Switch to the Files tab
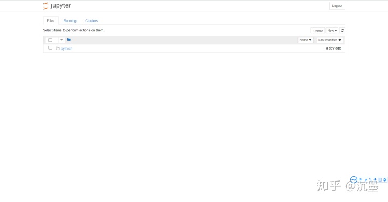 pyautogui.click(x=51, y=21)
